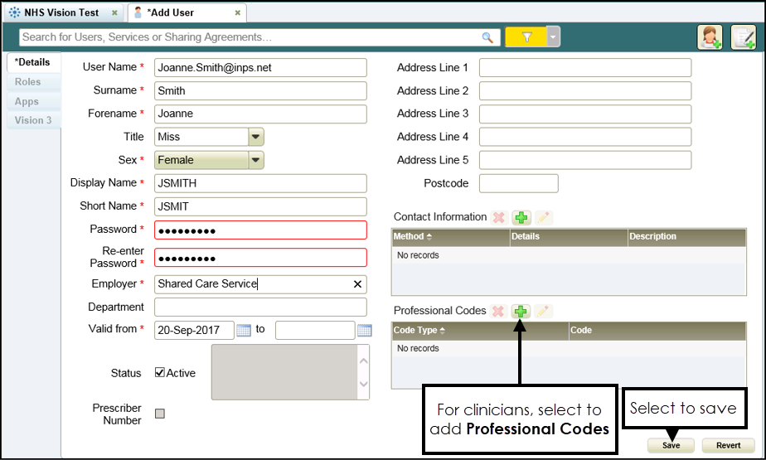
Task: Open the Valid from calendar picker
Action: (244, 331)
